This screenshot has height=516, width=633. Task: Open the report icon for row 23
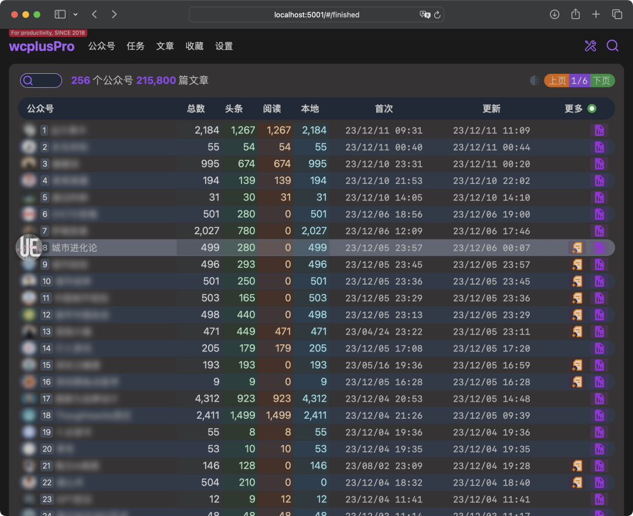(x=599, y=499)
